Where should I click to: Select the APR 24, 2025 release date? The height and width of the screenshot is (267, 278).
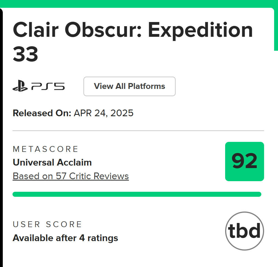pyautogui.click(x=104, y=113)
